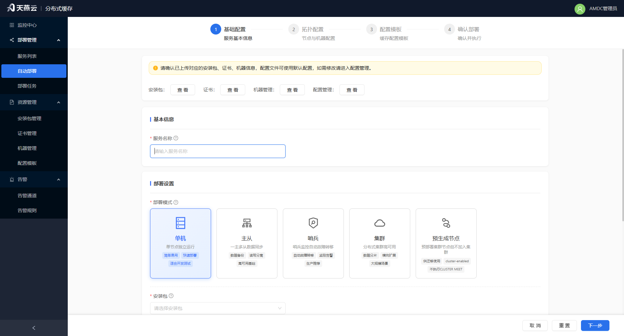Click the 数据备份 tag on 主从 card
Screen dimensions: 624x336
point(237,255)
